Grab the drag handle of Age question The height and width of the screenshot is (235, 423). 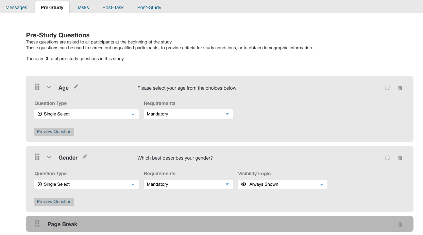pyautogui.click(x=37, y=87)
